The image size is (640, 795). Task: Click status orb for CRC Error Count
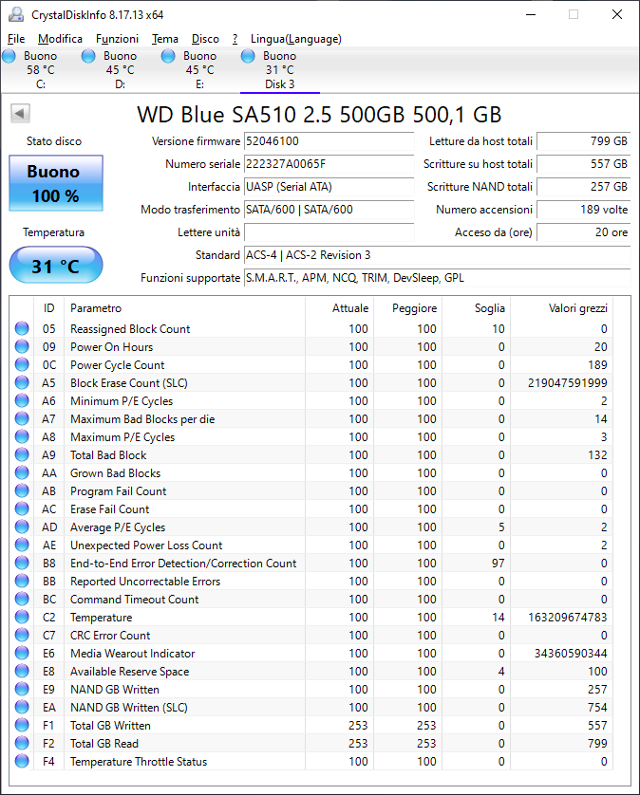coord(22,636)
